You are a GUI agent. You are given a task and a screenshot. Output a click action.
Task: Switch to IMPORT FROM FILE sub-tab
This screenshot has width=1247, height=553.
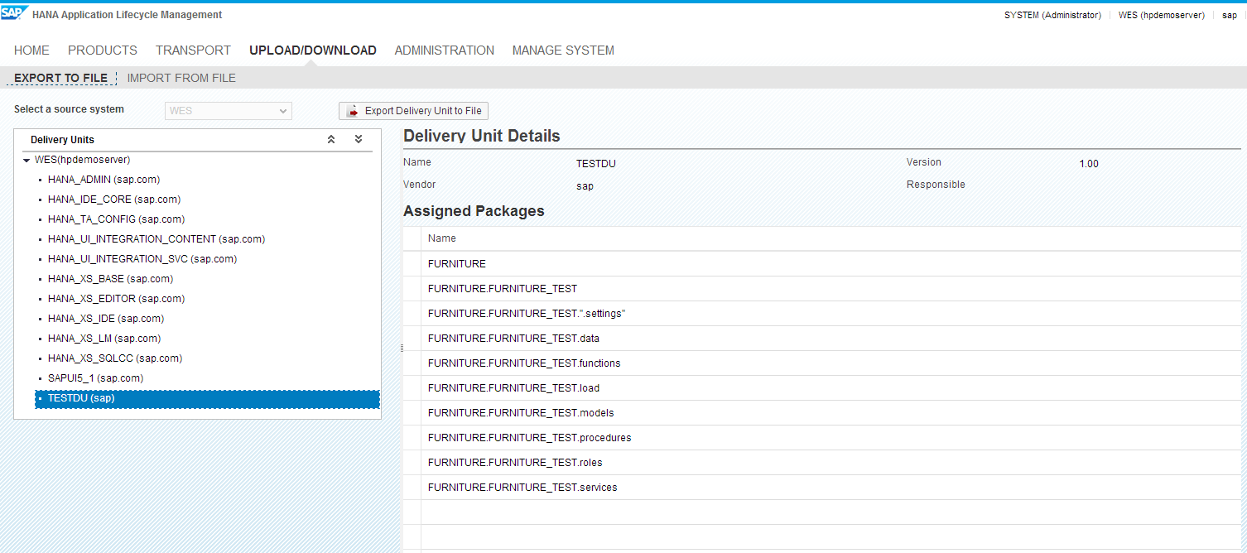181,78
